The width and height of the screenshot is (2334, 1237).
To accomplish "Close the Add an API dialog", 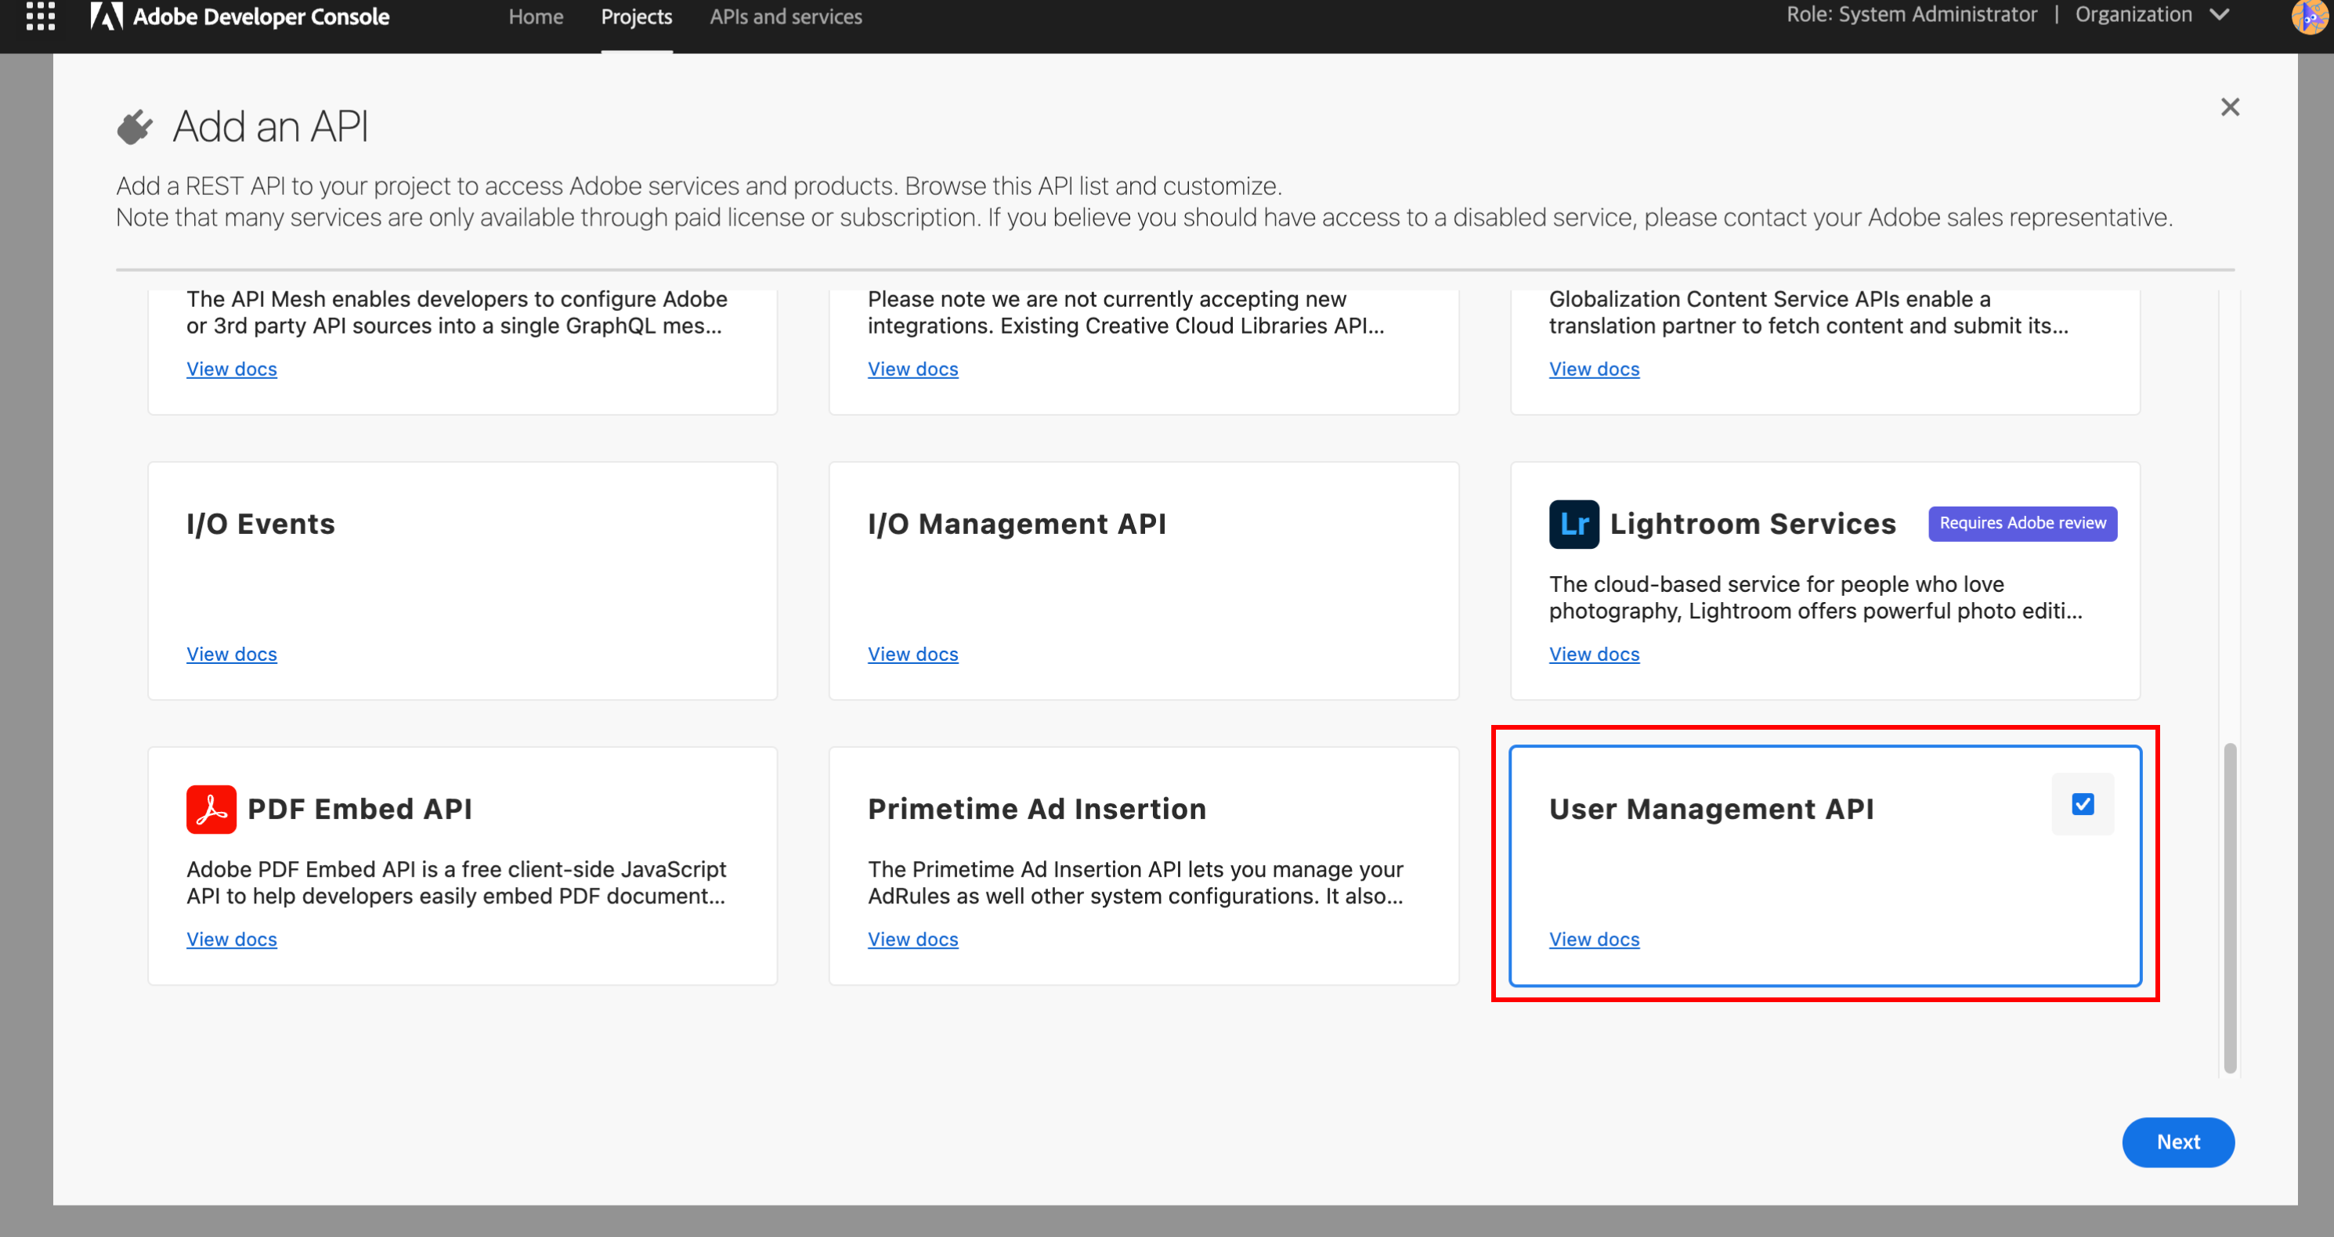I will tap(2231, 106).
